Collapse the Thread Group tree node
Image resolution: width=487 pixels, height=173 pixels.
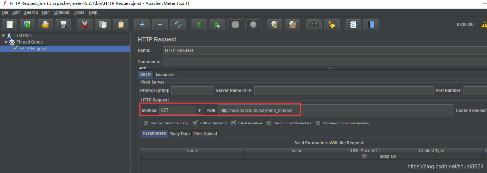(x=6, y=42)
